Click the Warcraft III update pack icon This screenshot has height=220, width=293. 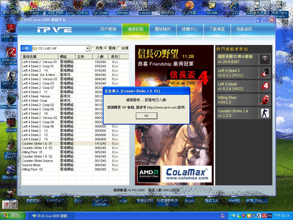click(x=265, y=59)
